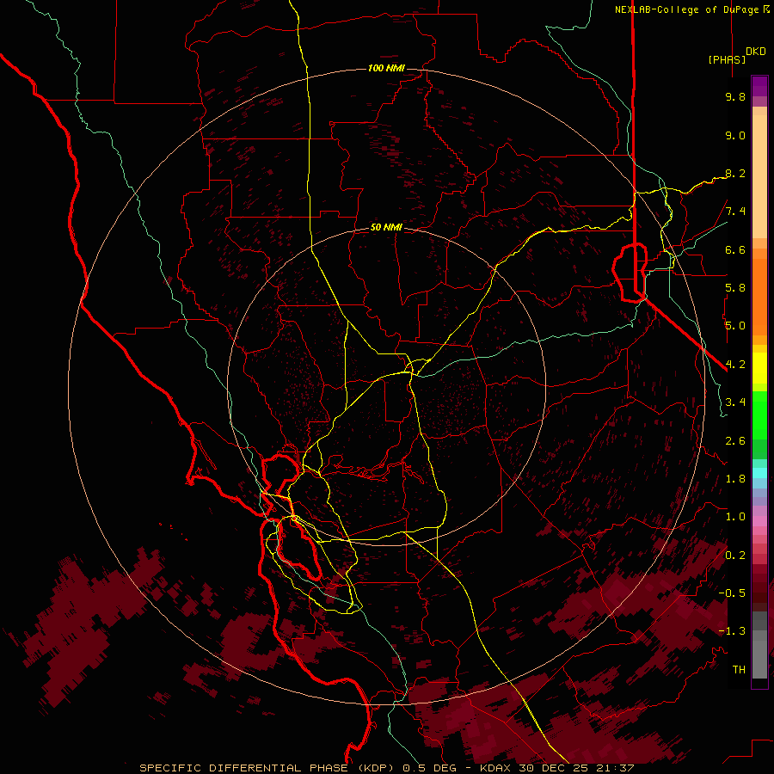774x774 pixels.
Task: Click the yellow band of the color scale
Action: tap(759, 368)
